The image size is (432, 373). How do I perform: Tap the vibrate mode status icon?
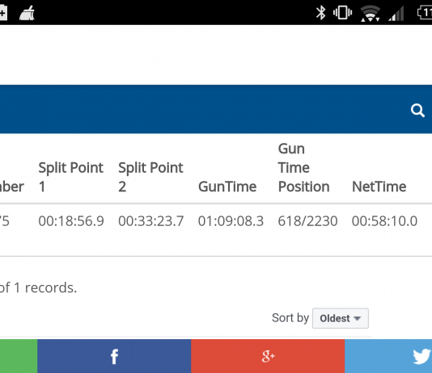(342, 13)
